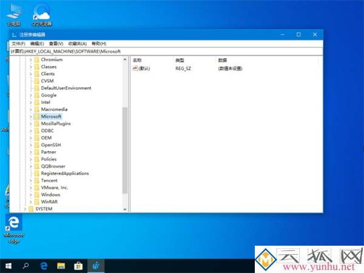Screen dimensions: 364x273
Task: Expand the OpenSSH key chevron
Action: [31, 145]
